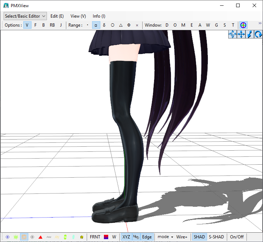The height and width of the screenshot is (242, 263).
Task: Select the circle range mode
Action: 113,25
